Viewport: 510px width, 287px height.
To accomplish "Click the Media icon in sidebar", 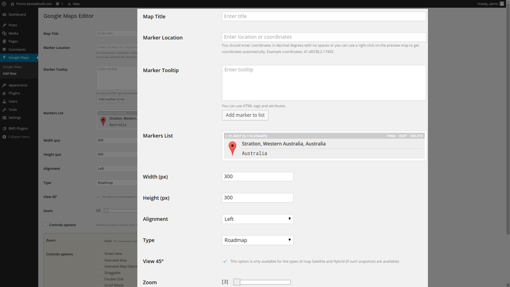I will click(x=4, y=33).
